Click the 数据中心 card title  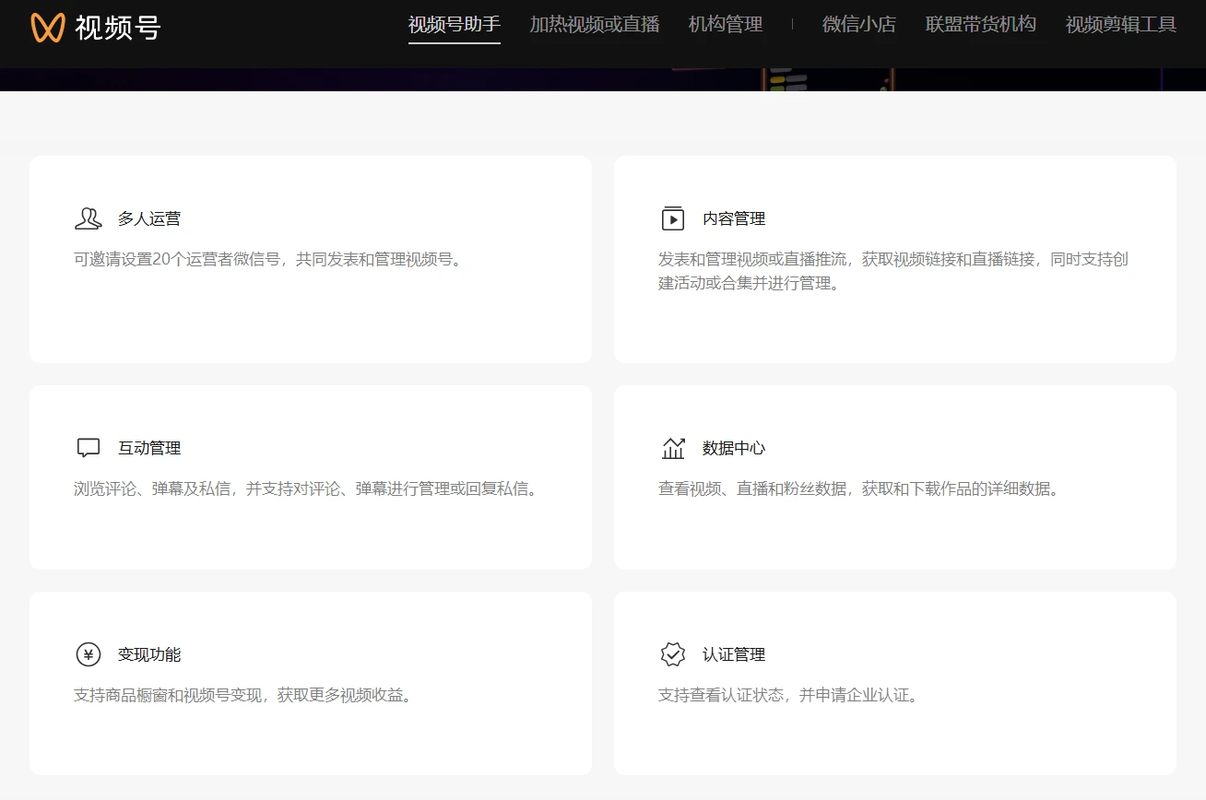pos(734,448)
